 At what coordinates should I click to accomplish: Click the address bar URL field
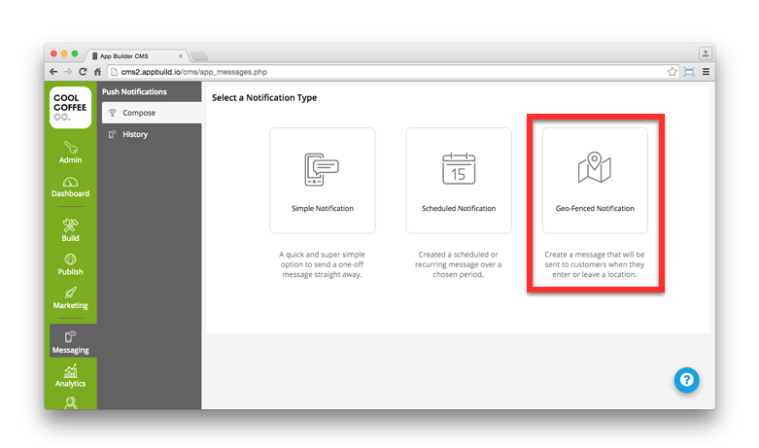point(394,72)
